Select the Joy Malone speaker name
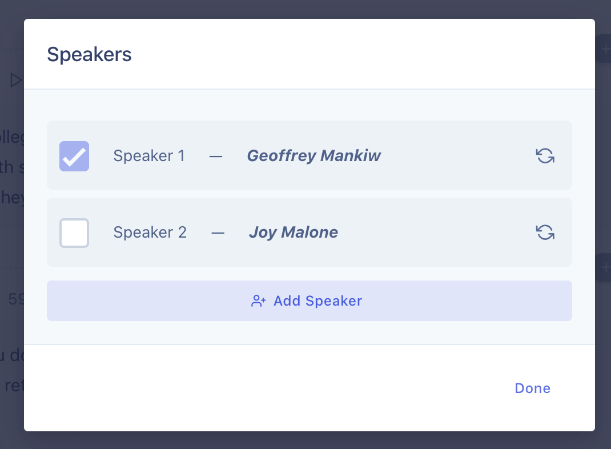This screenshot has height=449, width=611. point(294,232)
